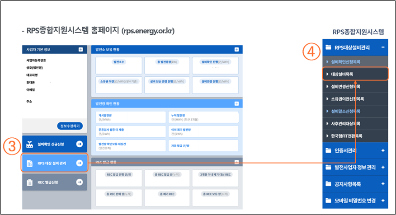Select the 소유권 이전 card
The width and height of the screenshot is (396, 215).
pos(119,85)
